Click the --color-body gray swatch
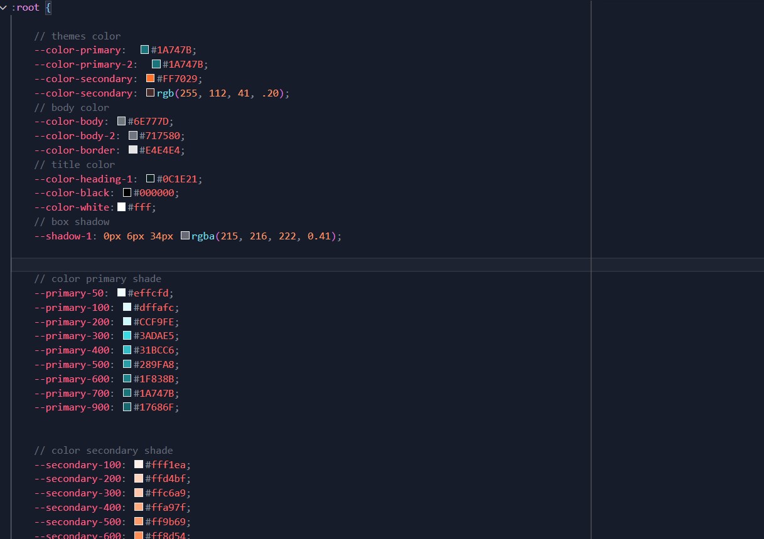This screenshot has width=764, height=539. click(x=121, y=121)
